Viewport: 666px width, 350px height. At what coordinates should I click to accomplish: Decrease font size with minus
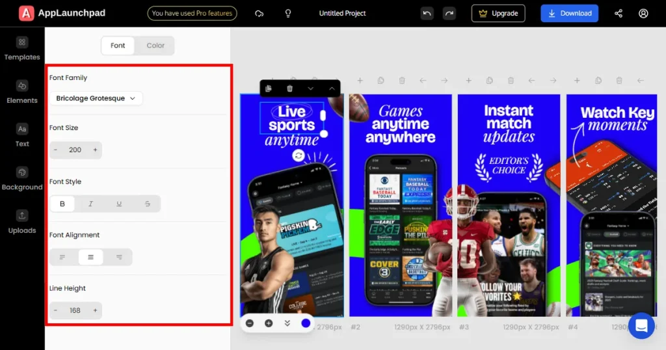(x=55, y=150)
